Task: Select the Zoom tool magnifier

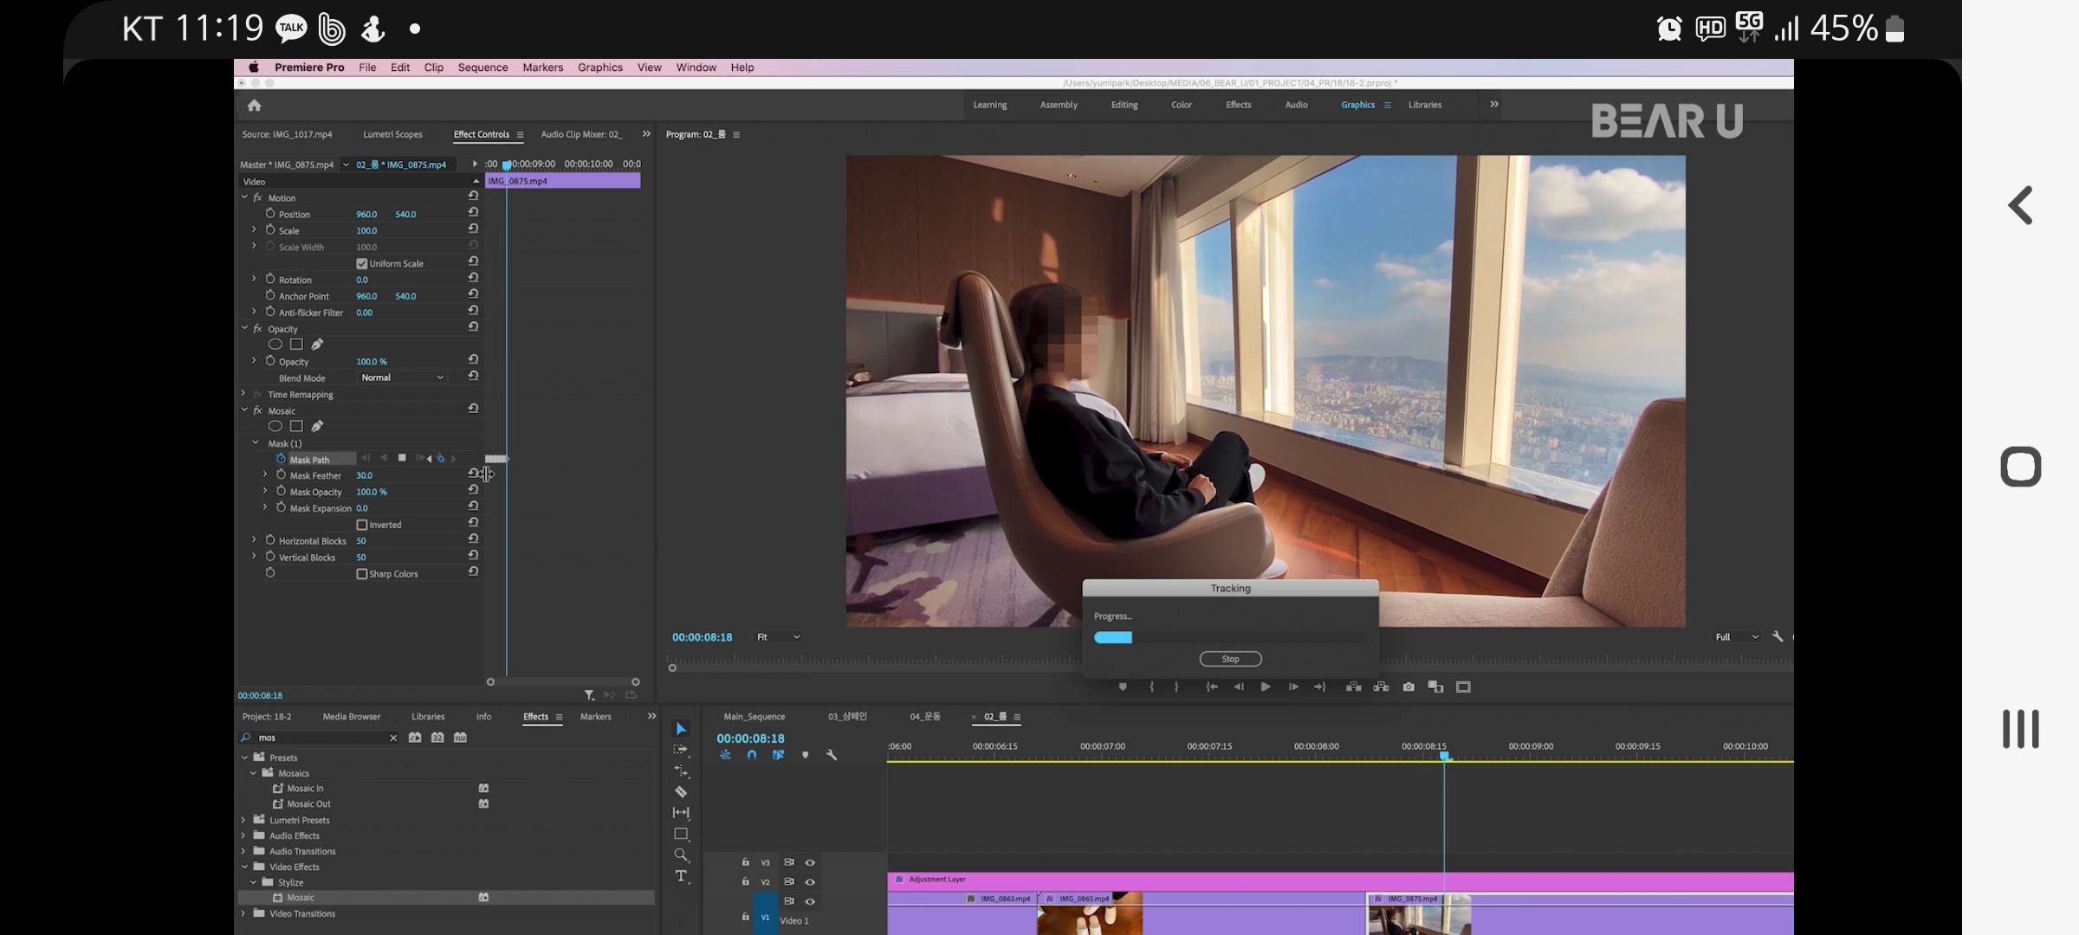Action: pos(681,855)
